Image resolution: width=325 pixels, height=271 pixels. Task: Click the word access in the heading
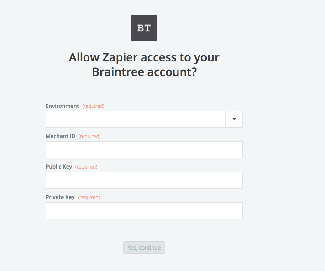coord(158,58)
